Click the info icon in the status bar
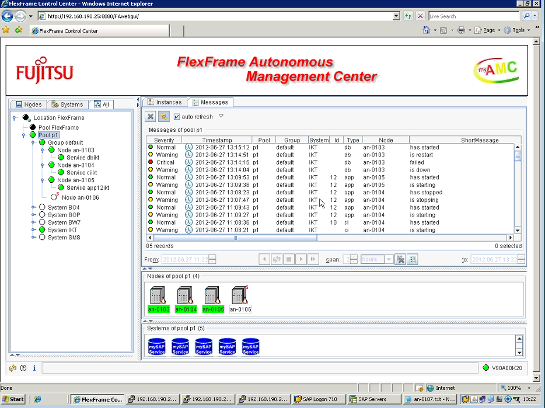Screen dimensions: 545x408 tap(34, 368)
